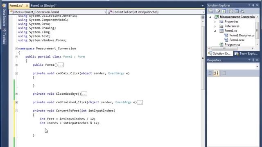
Task: Click the split editor handle above scrollbar
Action: tap(203, 17)
